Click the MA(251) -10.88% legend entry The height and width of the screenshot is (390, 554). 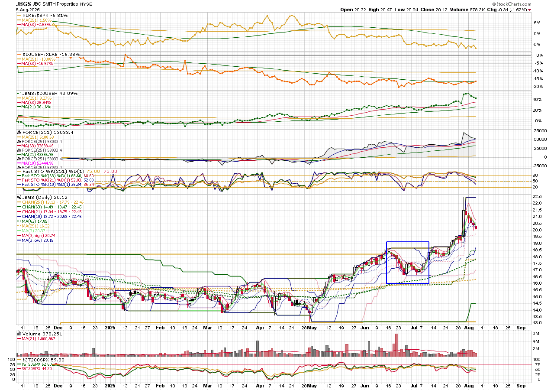coord(39,59)
